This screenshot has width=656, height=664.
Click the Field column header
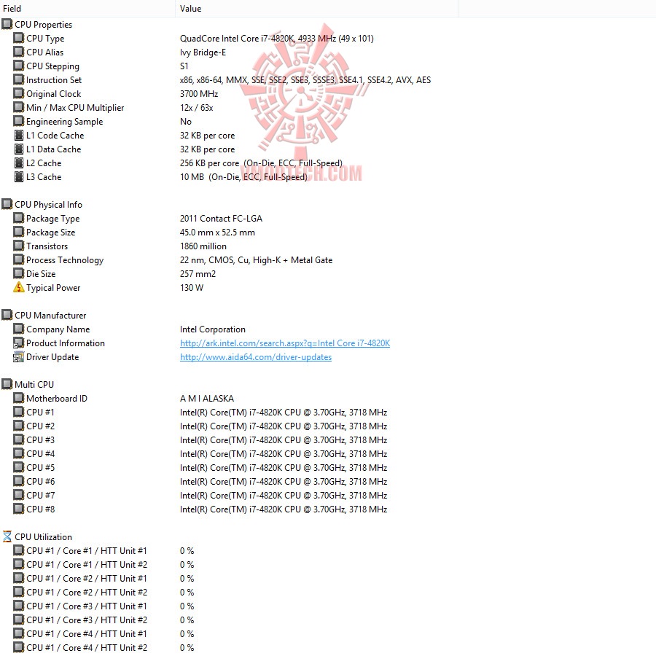tap(87, 9)
